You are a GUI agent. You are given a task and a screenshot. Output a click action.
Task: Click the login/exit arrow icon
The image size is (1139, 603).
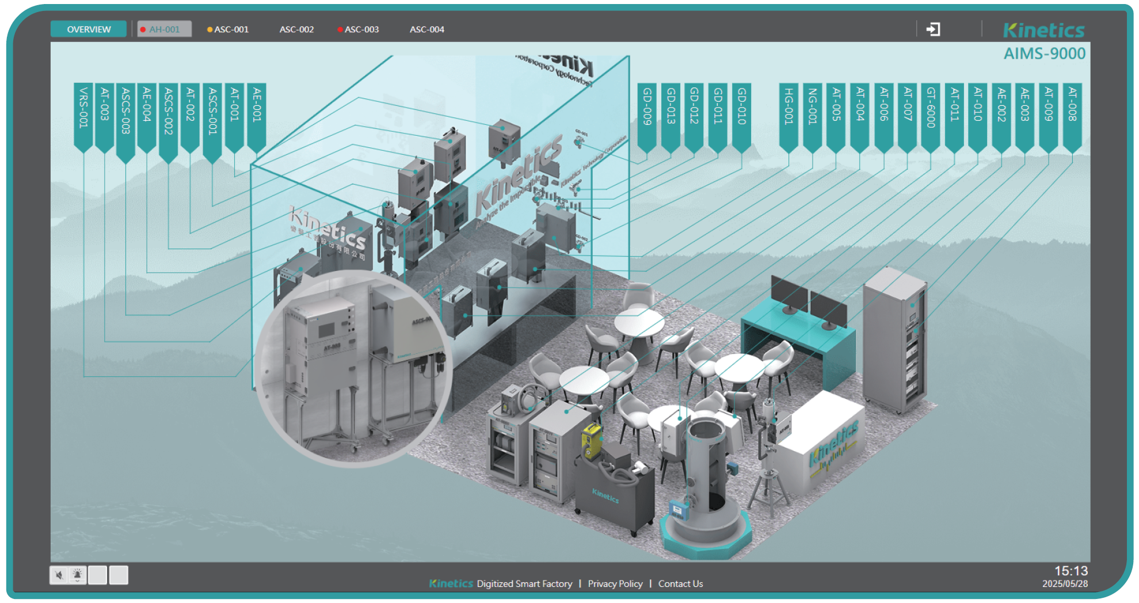[x=933, y=29]
